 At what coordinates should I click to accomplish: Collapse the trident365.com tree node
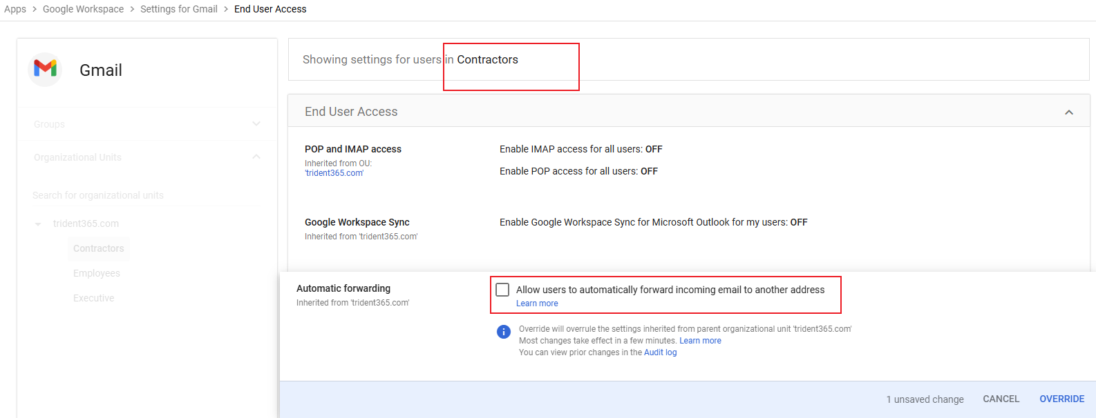(x=38, y=224)
